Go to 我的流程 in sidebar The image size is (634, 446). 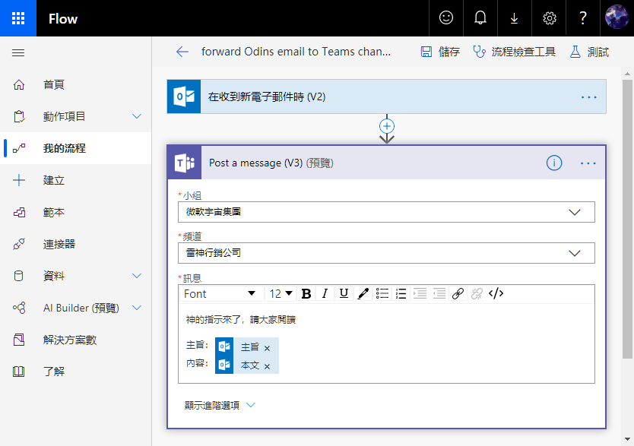[65, 148]
